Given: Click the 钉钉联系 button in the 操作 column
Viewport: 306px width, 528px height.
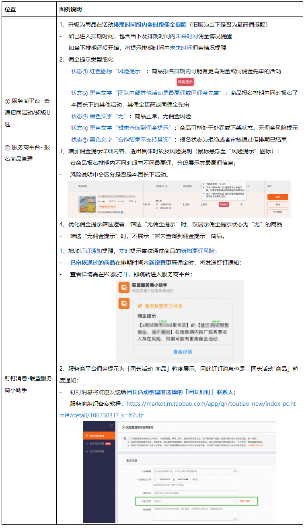Looking at the screenshot, I should tap(277, 212).
